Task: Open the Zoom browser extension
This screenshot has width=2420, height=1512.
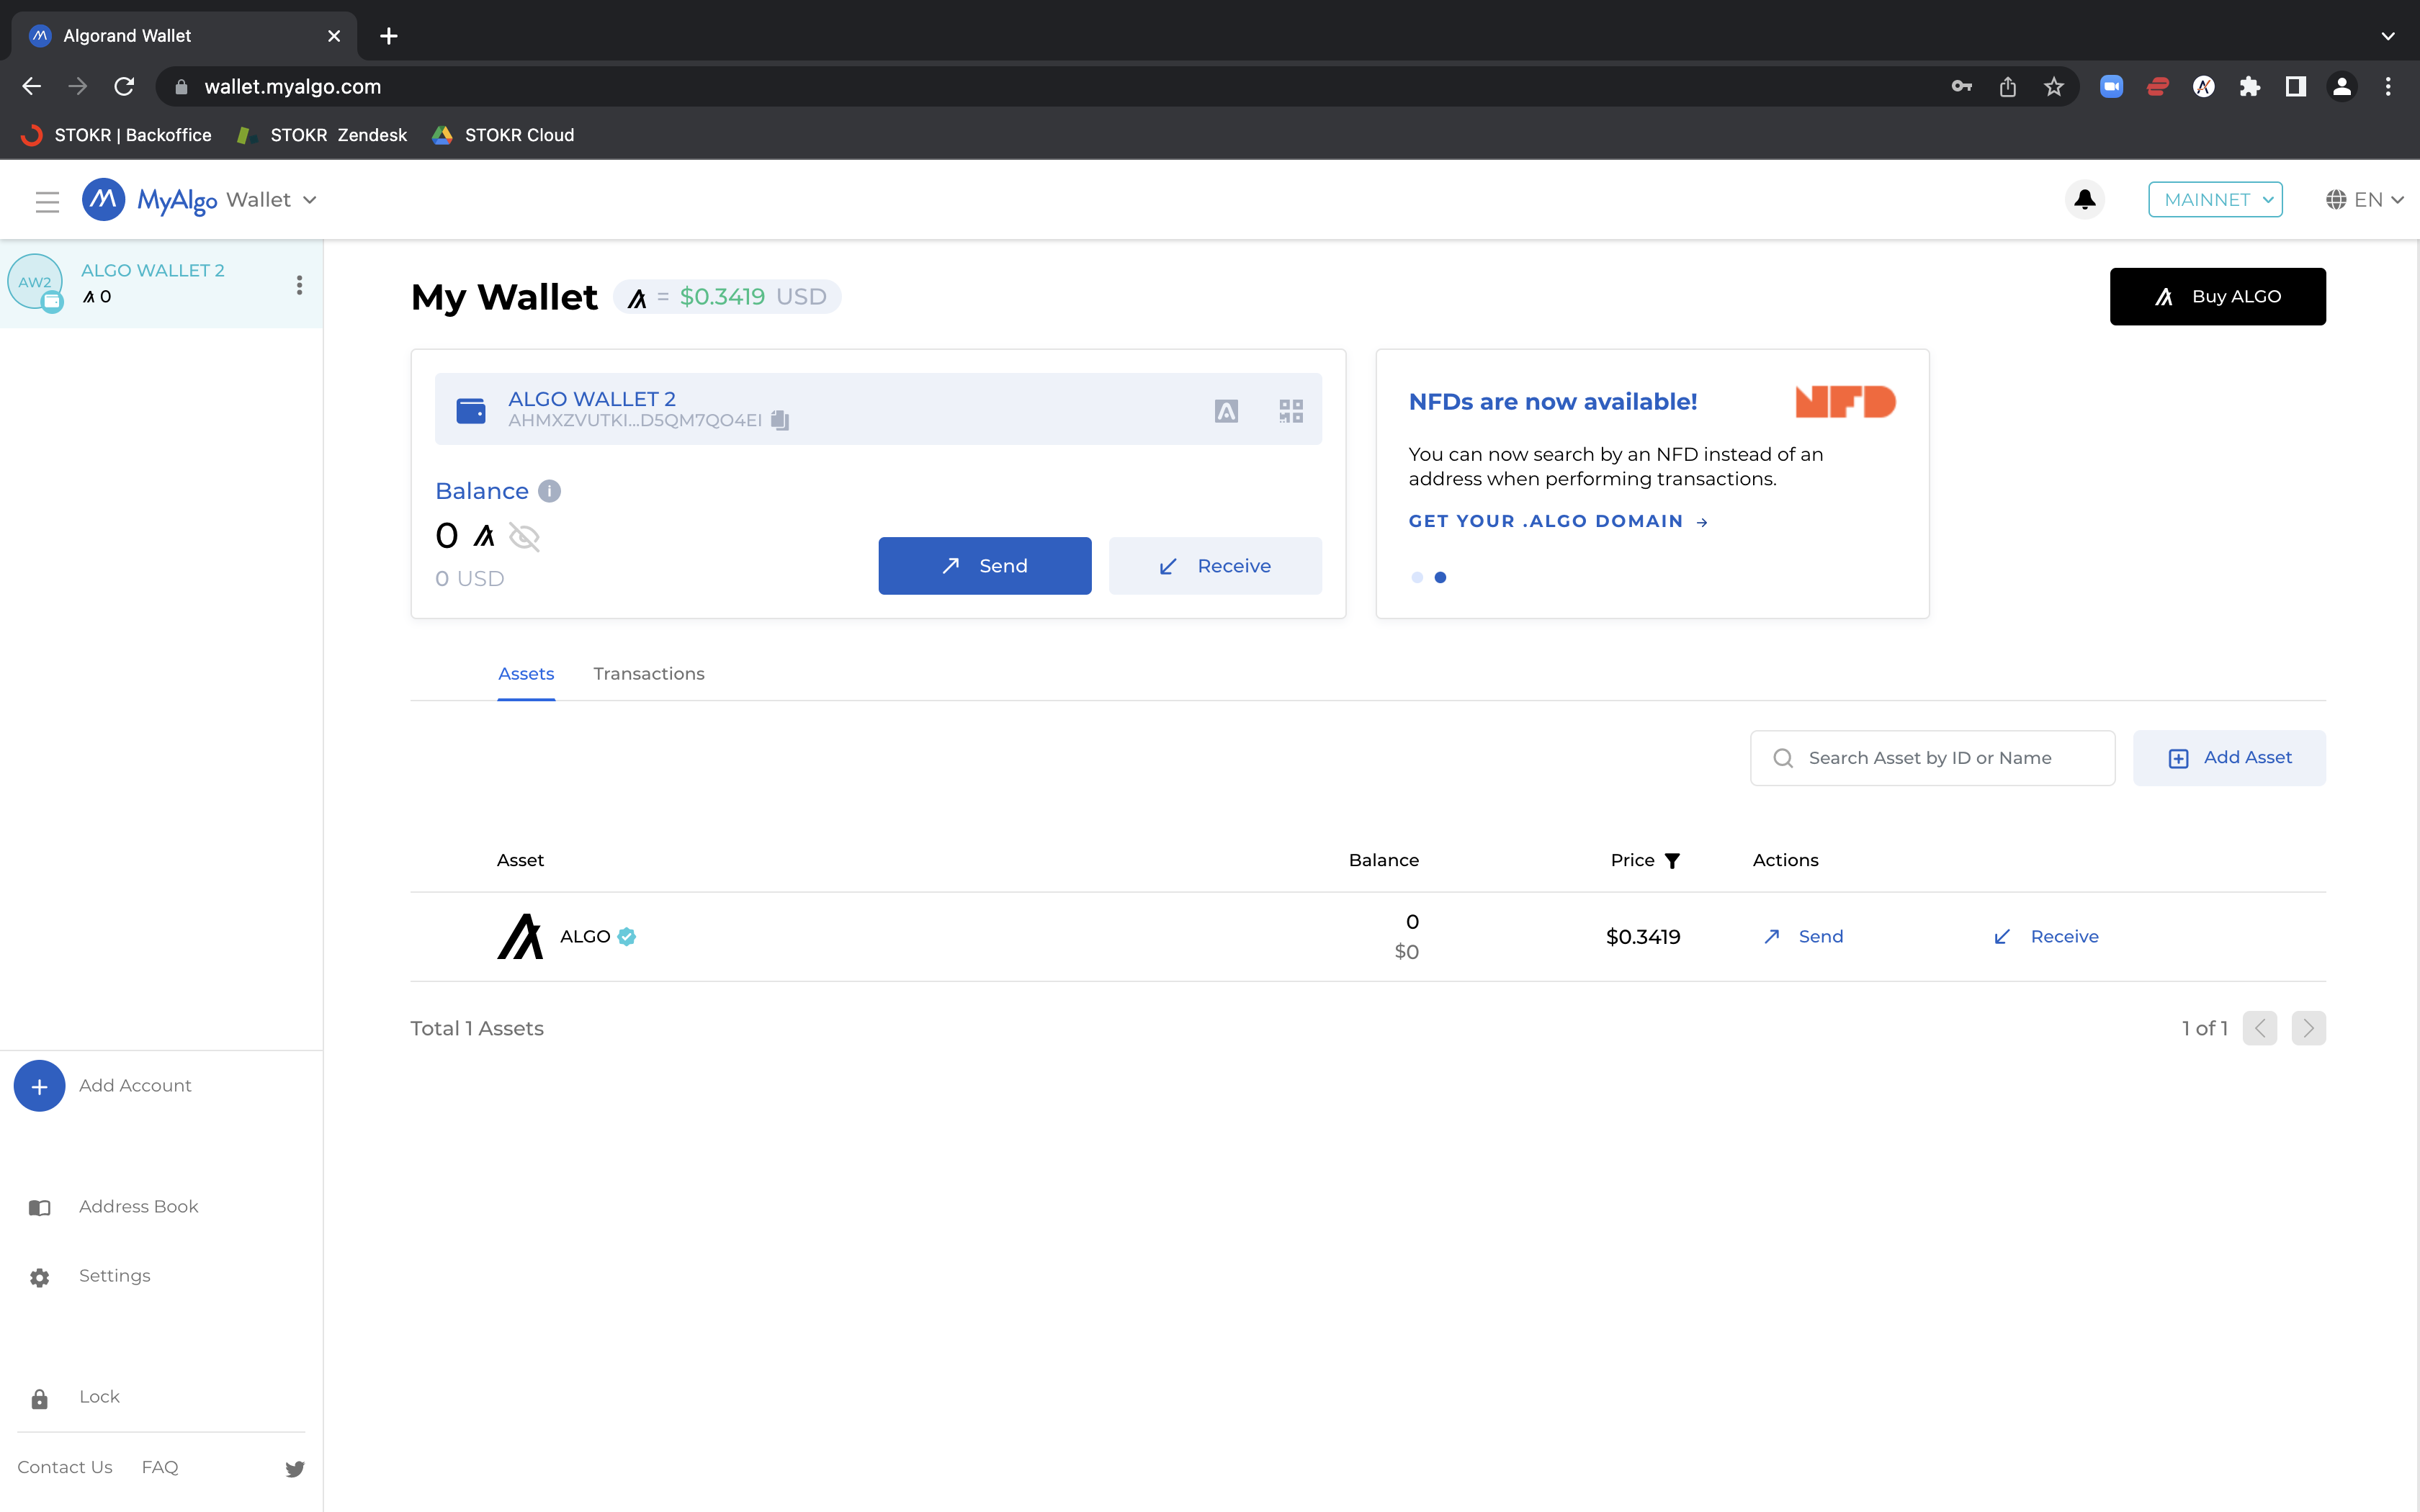Action: (x=2111, y=87)
